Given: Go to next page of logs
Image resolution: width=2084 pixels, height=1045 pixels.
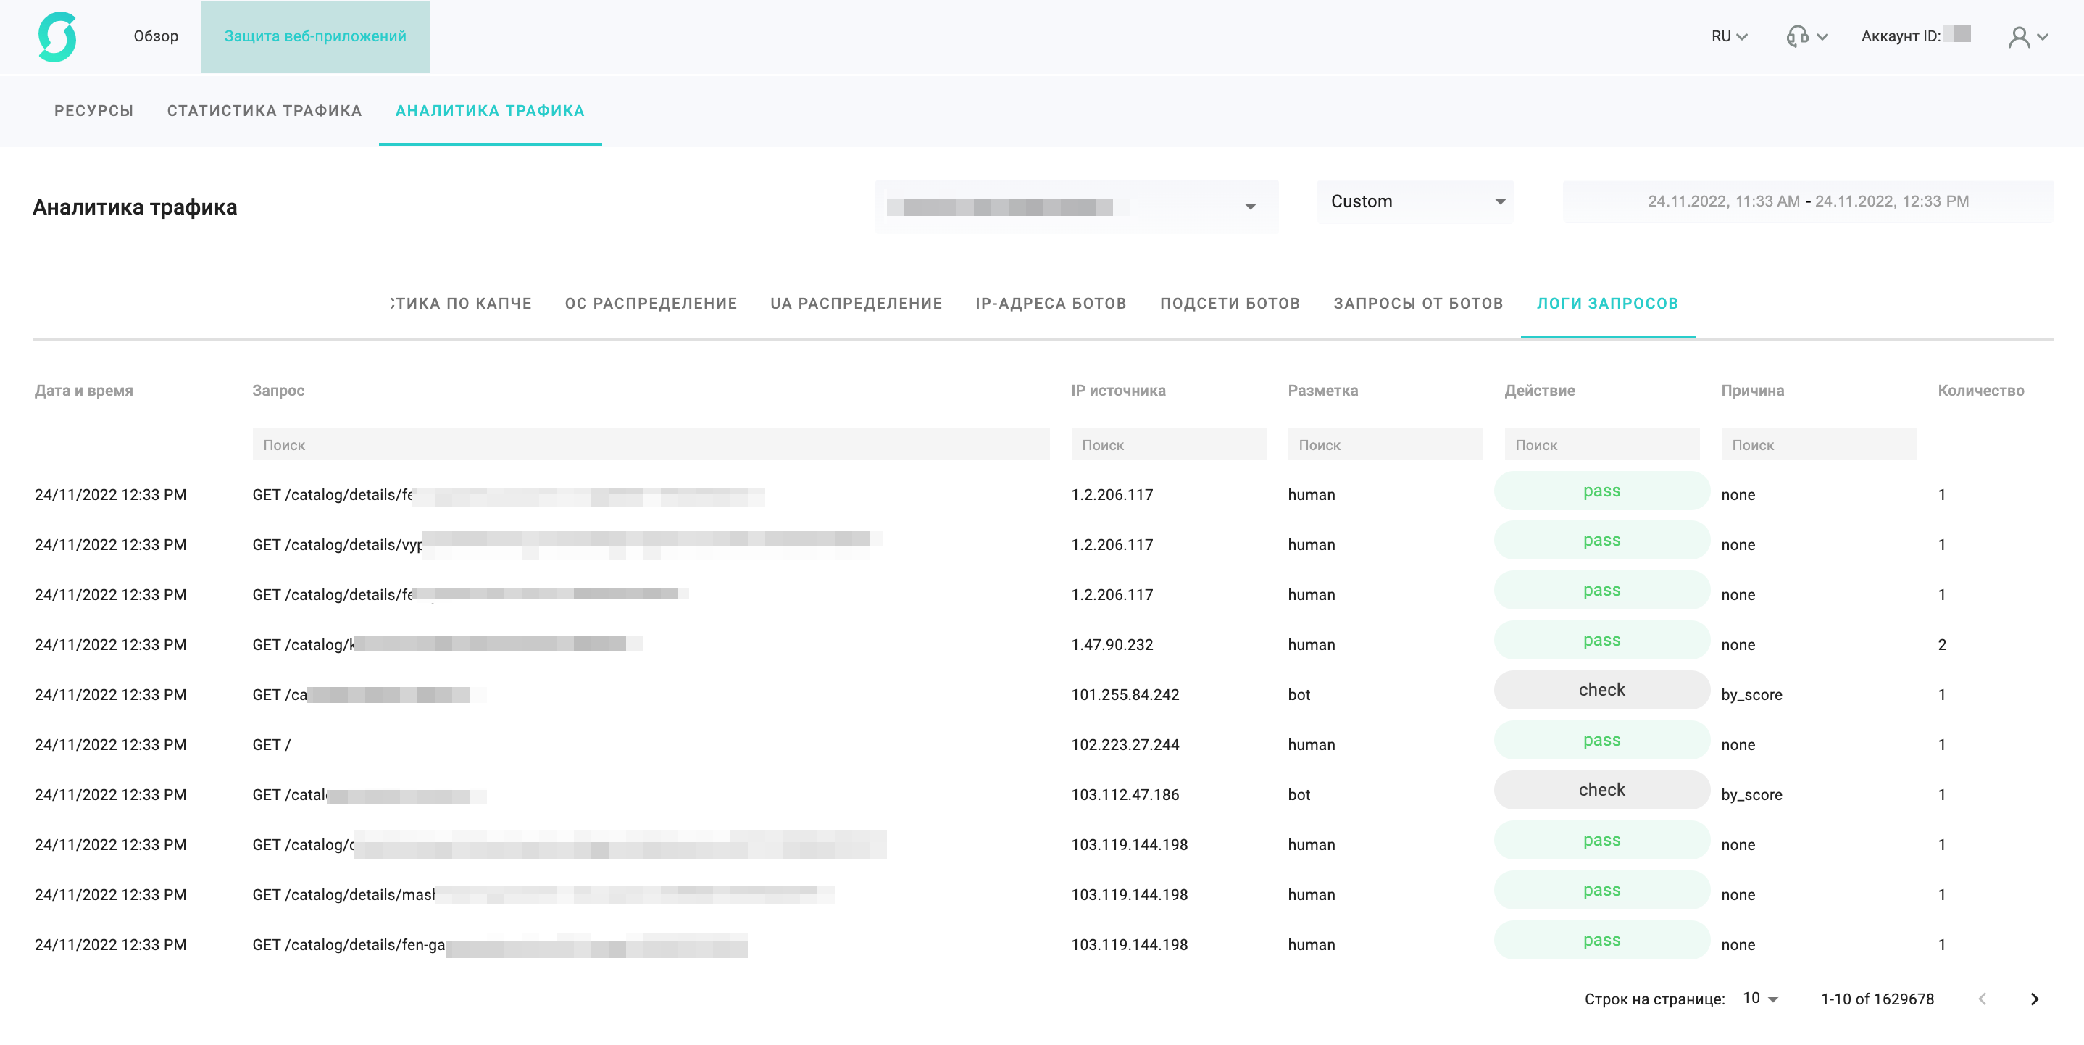Looking at the screenshot, I should click(x=2034, y=999).
